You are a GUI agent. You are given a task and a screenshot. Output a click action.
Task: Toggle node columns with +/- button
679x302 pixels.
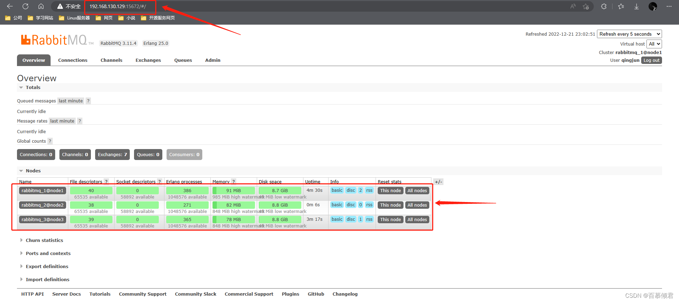click(438, 182)
